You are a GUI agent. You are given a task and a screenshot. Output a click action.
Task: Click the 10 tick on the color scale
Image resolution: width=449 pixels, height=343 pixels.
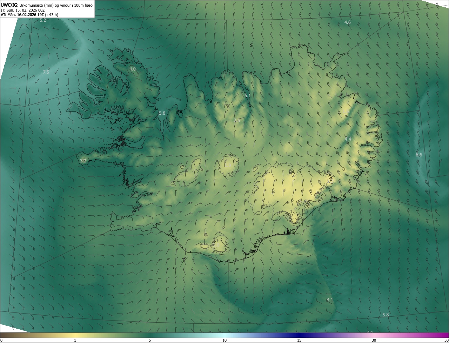[224, 340]
